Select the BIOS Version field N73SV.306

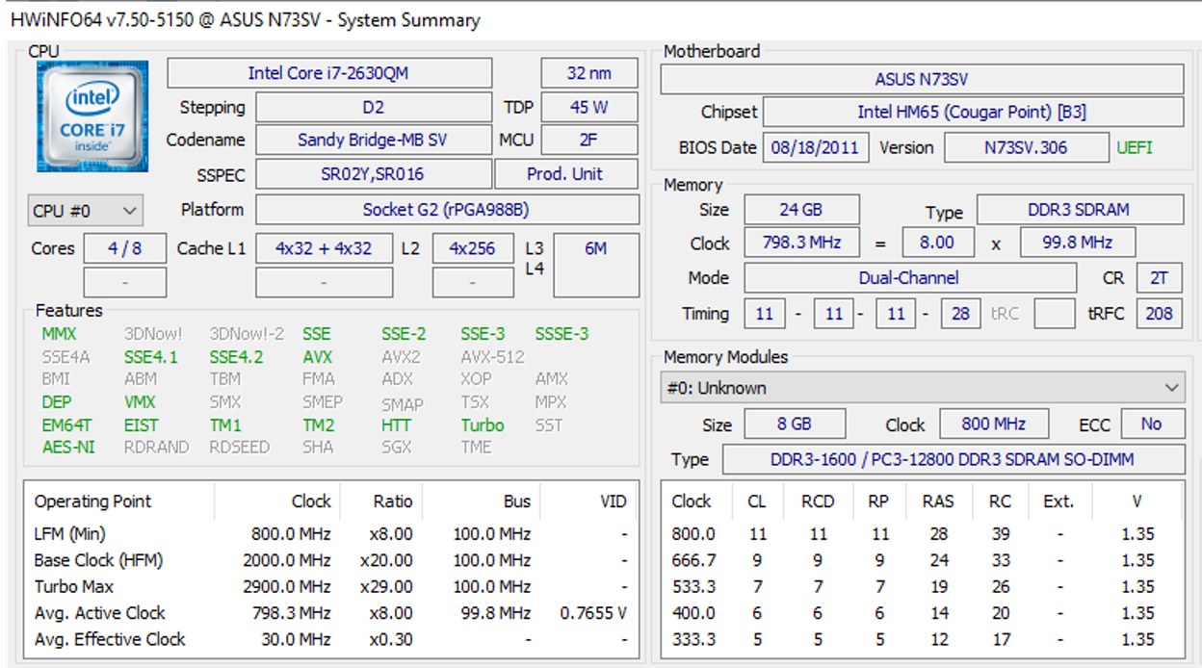point(1025,148)
